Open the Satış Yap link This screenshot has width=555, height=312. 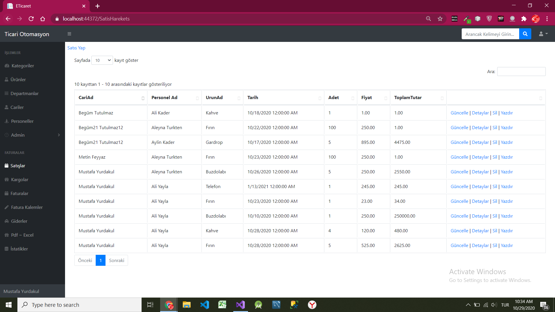[x=76, y=48]
